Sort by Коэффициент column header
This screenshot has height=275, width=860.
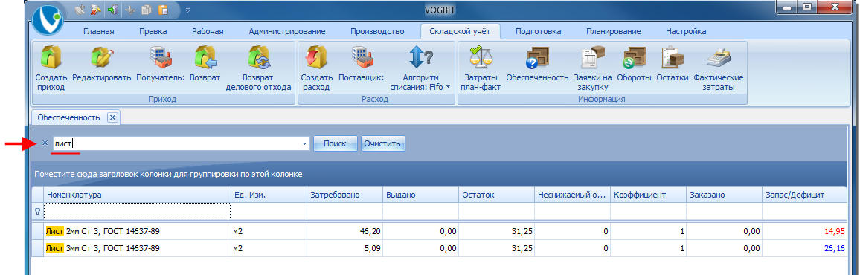click(x=648, y=195)
